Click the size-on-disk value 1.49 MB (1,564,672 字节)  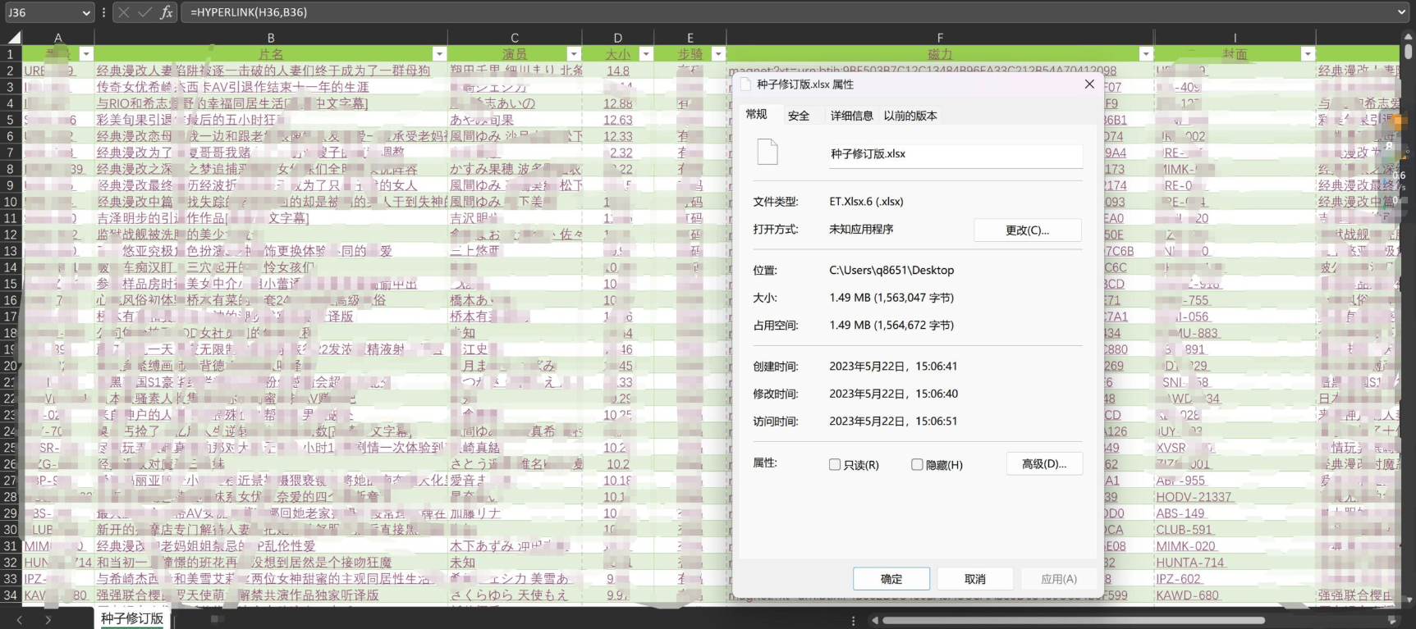891,326
